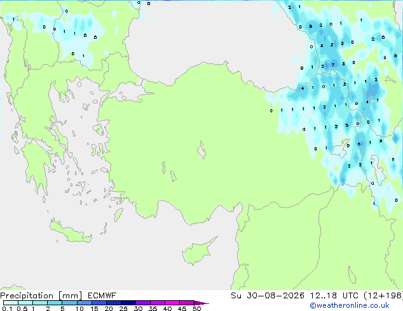This screenshot has height=311, width=403.
Task: Click the legend value '10'
Action: tap(79, 308)
